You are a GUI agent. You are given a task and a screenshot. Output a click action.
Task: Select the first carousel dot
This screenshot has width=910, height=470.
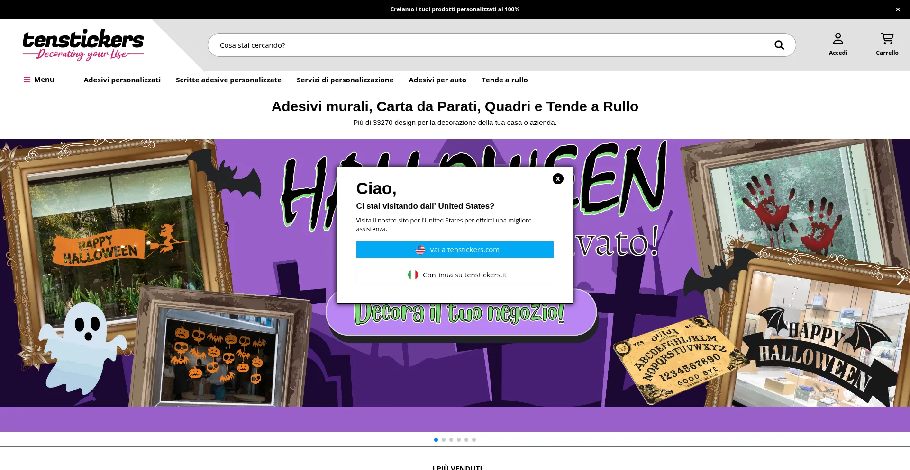tap(436, 440)
